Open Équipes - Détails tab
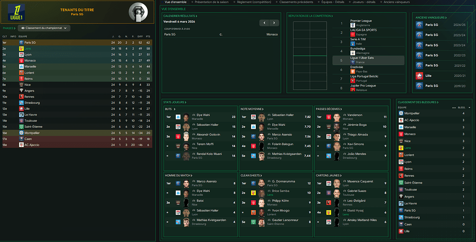The height and width of the screenshot is (242, 476). click(x=333, y=2)
